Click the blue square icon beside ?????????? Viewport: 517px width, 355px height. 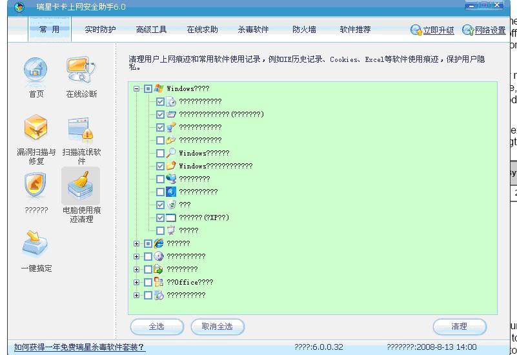171,192
